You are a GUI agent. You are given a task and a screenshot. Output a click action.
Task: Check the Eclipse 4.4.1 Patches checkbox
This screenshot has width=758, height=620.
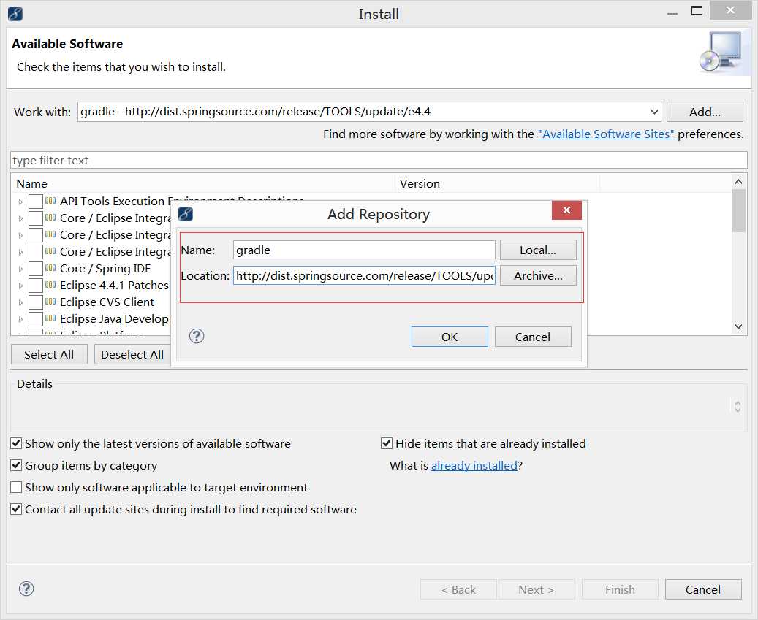pyautogui.click(x=36, y=286)
